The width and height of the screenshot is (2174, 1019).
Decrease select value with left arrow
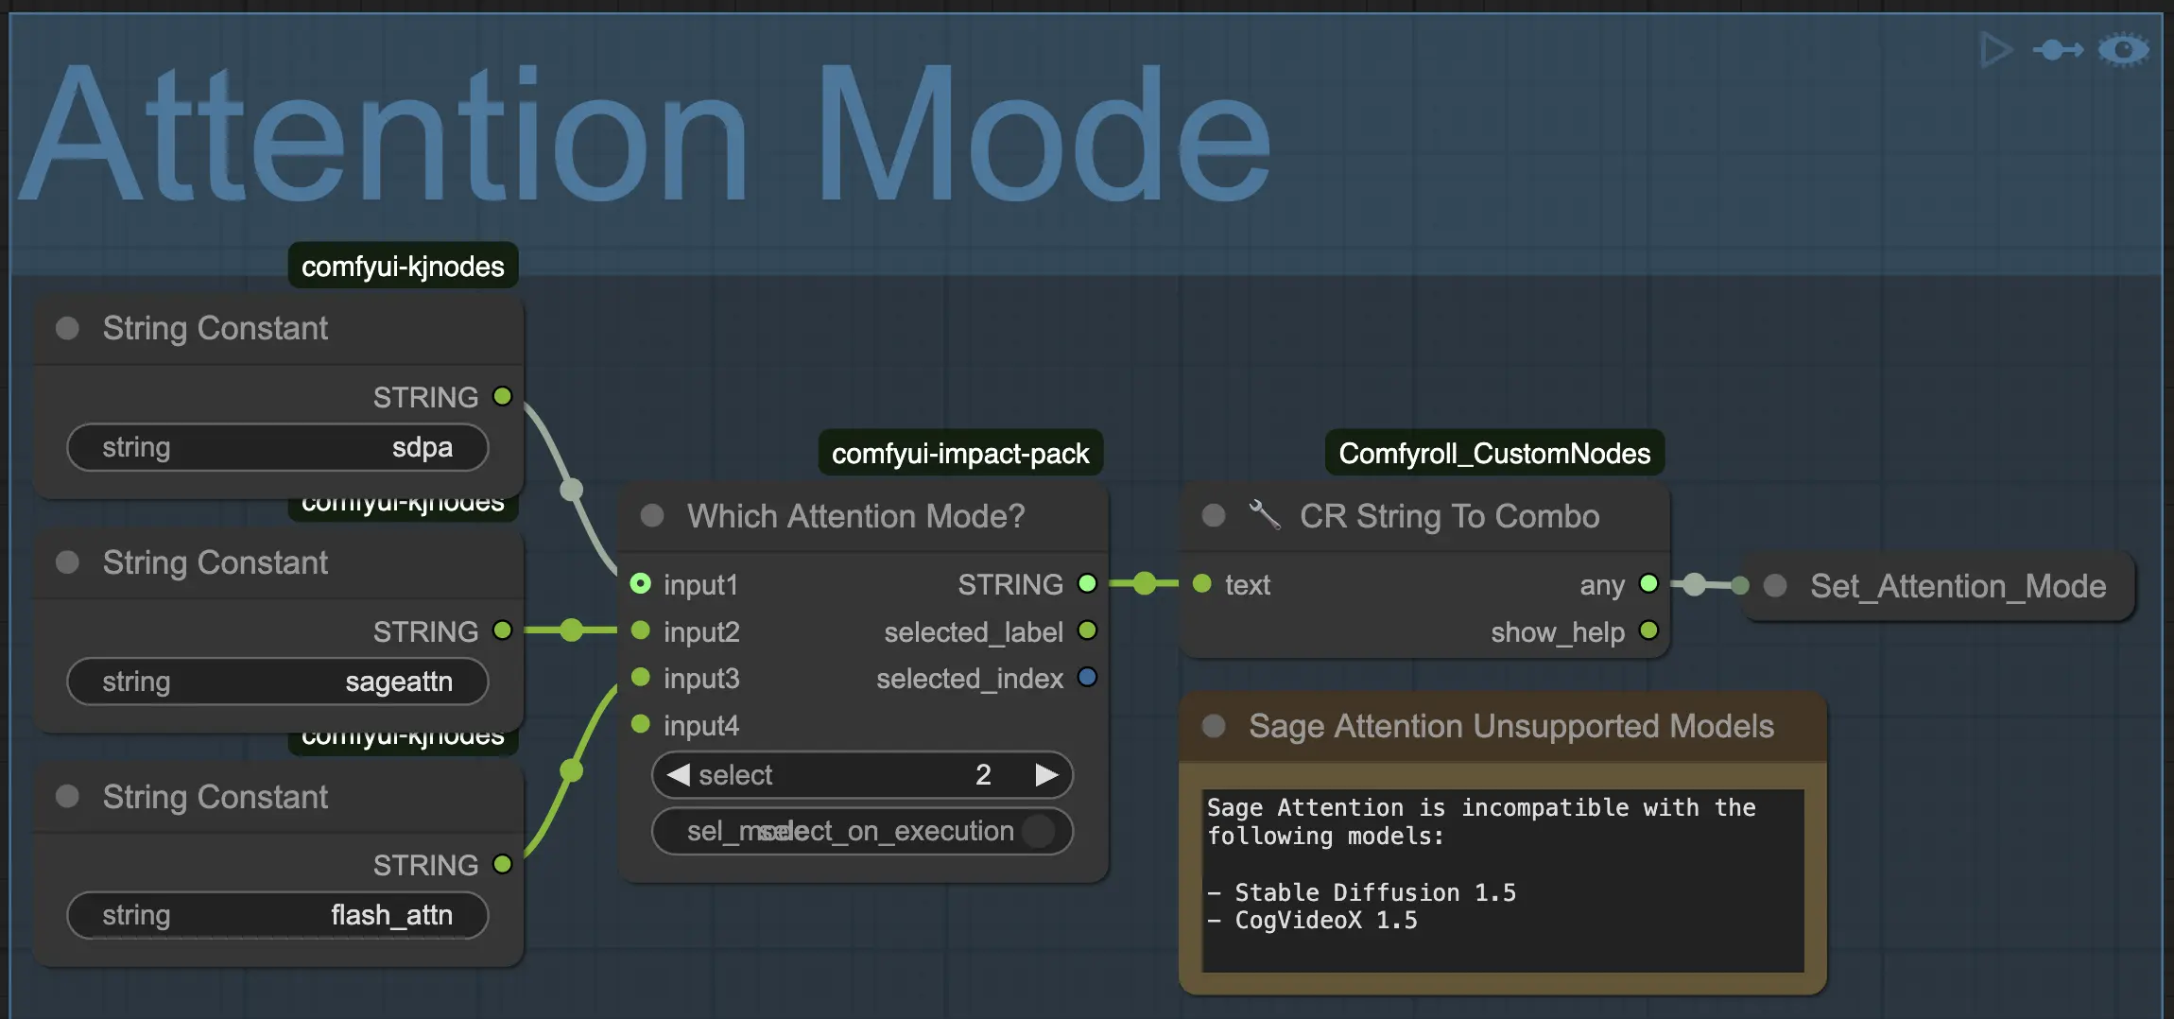(678, 775)
